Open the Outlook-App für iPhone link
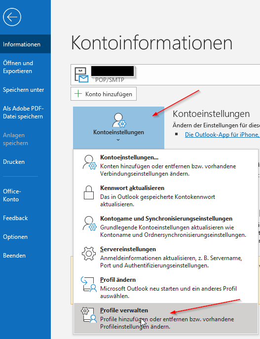The image size is (260, 339). tap(223, 135)
